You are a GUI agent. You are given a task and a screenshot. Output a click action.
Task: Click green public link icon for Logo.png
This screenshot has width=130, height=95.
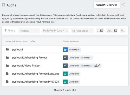65,74
